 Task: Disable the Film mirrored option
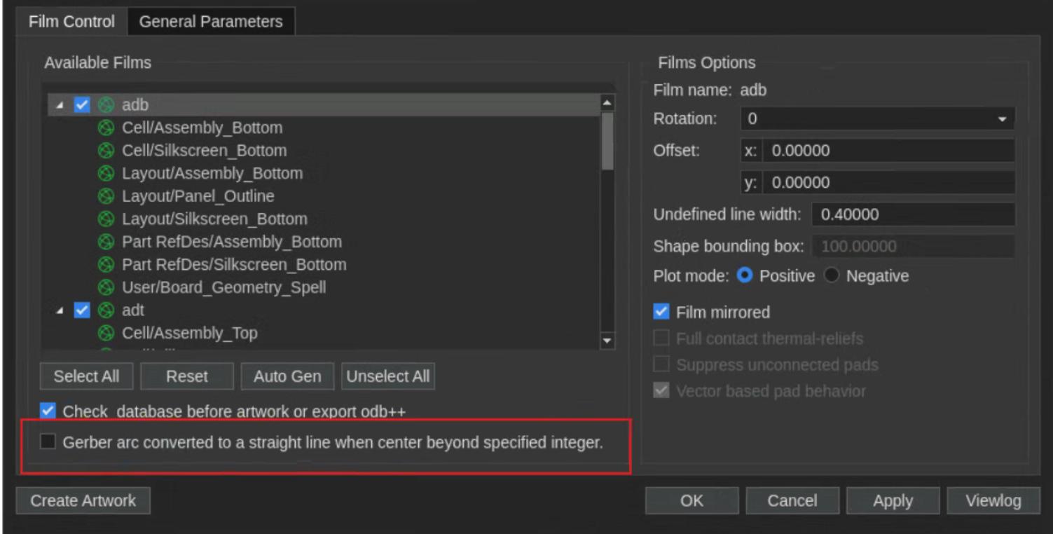(661, 312)
